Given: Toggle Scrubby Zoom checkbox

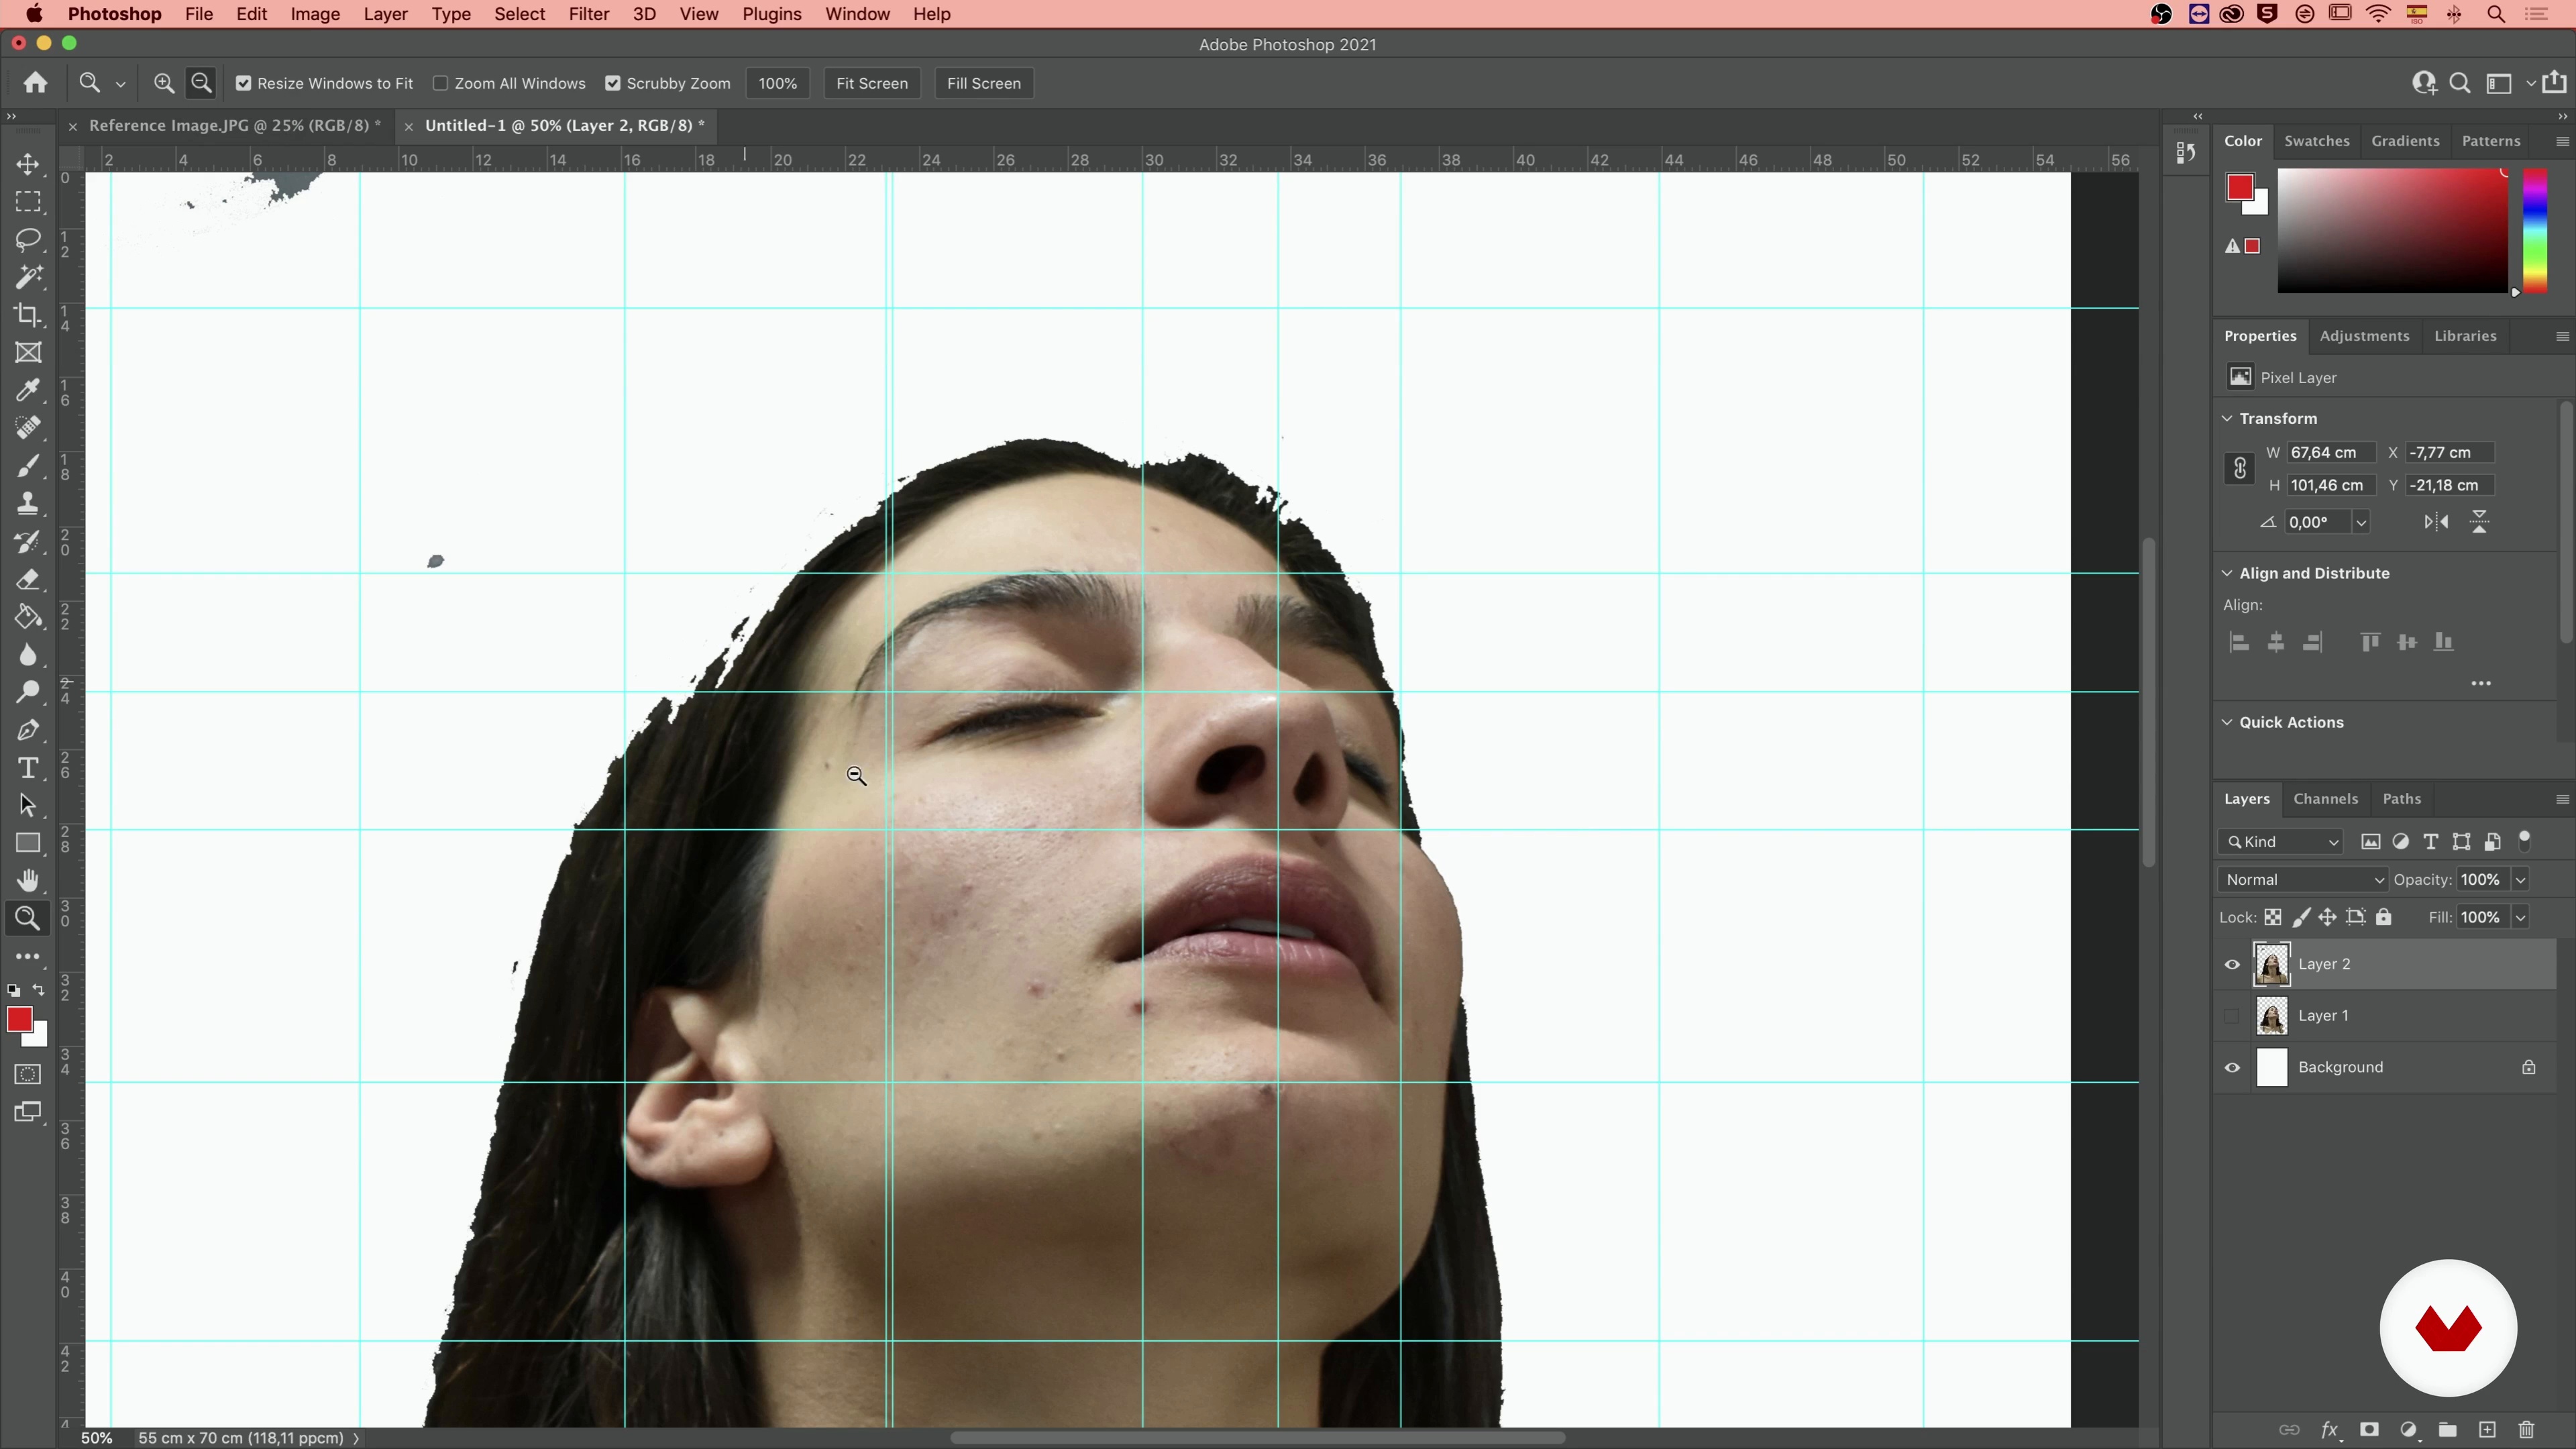Looking at the screenshot, I should pos(613,84).
